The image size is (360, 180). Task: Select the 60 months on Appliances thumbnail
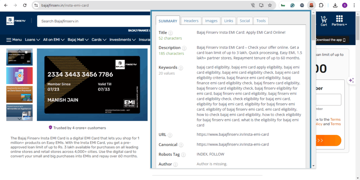20,112
